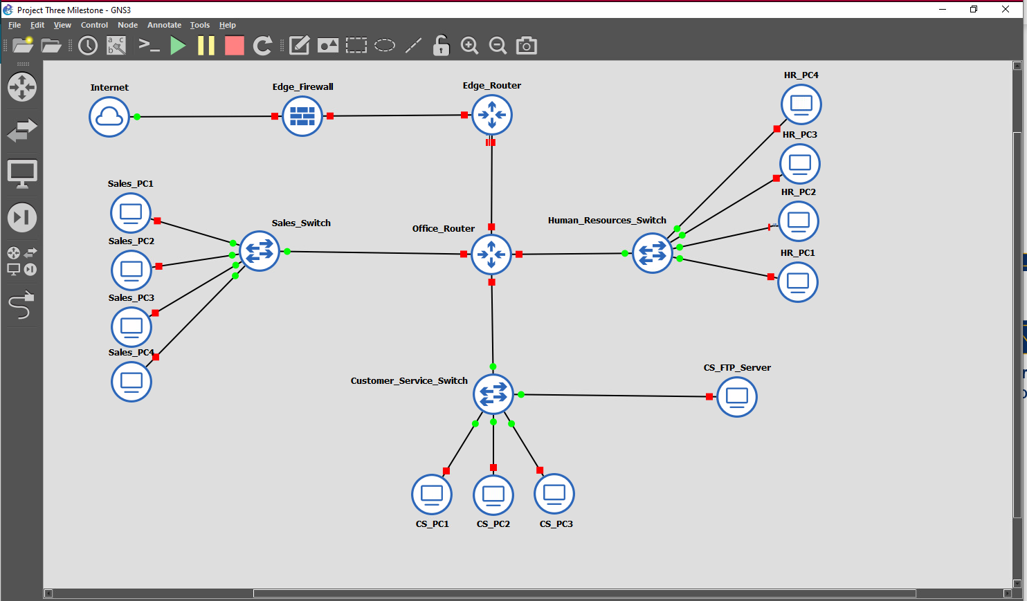1027x601 pixels.
Task: Open the Control menu
Action: coord(94,25)
